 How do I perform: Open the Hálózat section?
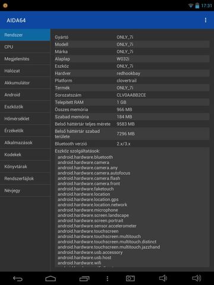click(x=25, y=71)
